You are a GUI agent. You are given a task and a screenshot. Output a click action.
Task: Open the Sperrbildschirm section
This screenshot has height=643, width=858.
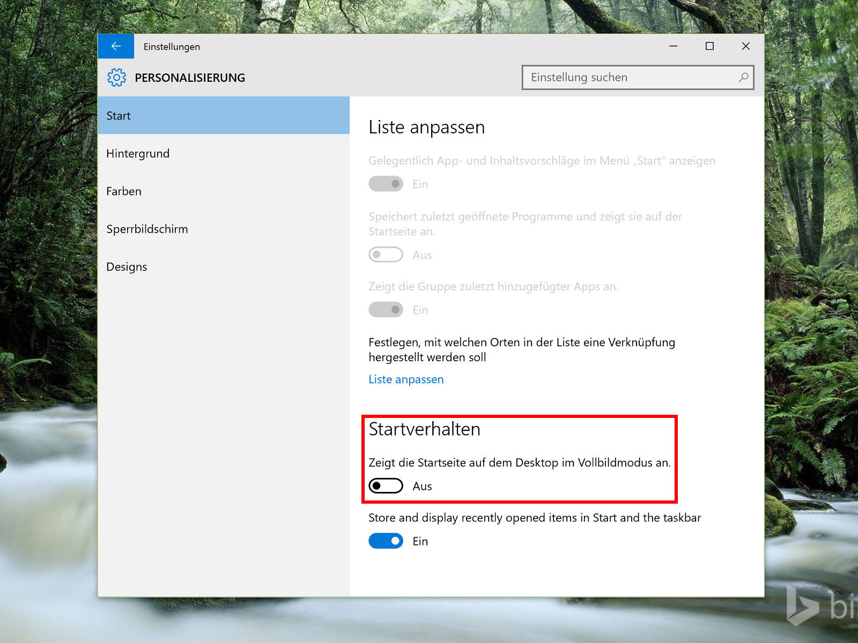pos(224,229)
